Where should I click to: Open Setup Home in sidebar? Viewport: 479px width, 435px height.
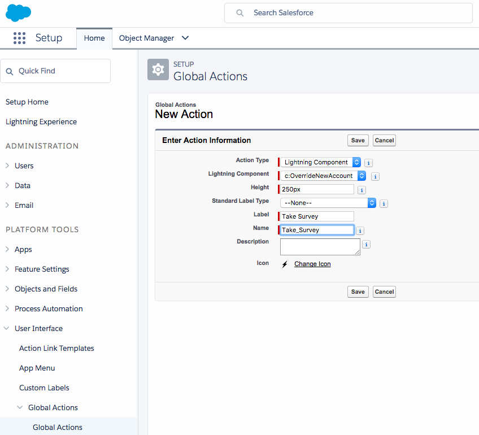[x=27, y=102]
